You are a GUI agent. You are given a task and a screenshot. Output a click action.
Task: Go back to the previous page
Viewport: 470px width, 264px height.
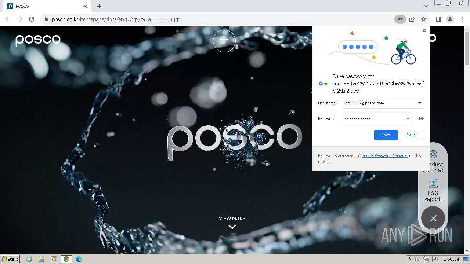(x=8, y=19)
